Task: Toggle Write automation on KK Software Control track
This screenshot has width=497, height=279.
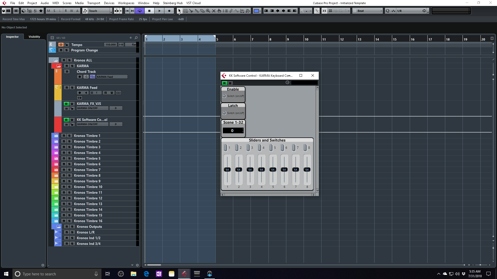Action: pos(72,120)
